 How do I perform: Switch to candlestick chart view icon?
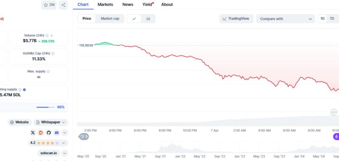point(148,19)
